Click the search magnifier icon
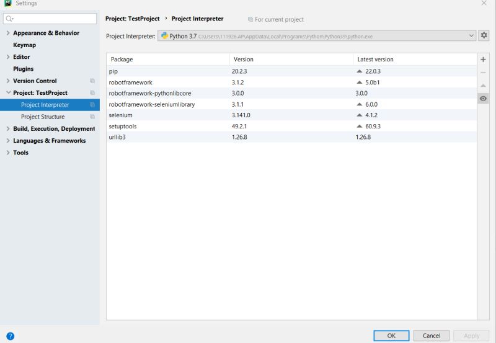Image resolution: width=496 pixels, height=343 pixels. point(9,19)
